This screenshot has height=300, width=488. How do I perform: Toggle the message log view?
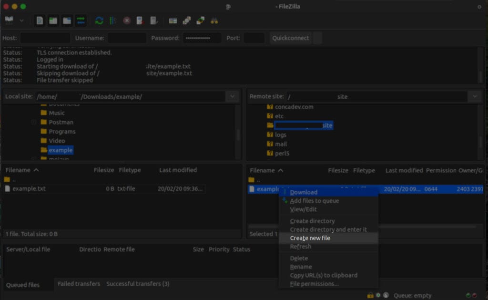pyautogui.click(x=39, y=21)
